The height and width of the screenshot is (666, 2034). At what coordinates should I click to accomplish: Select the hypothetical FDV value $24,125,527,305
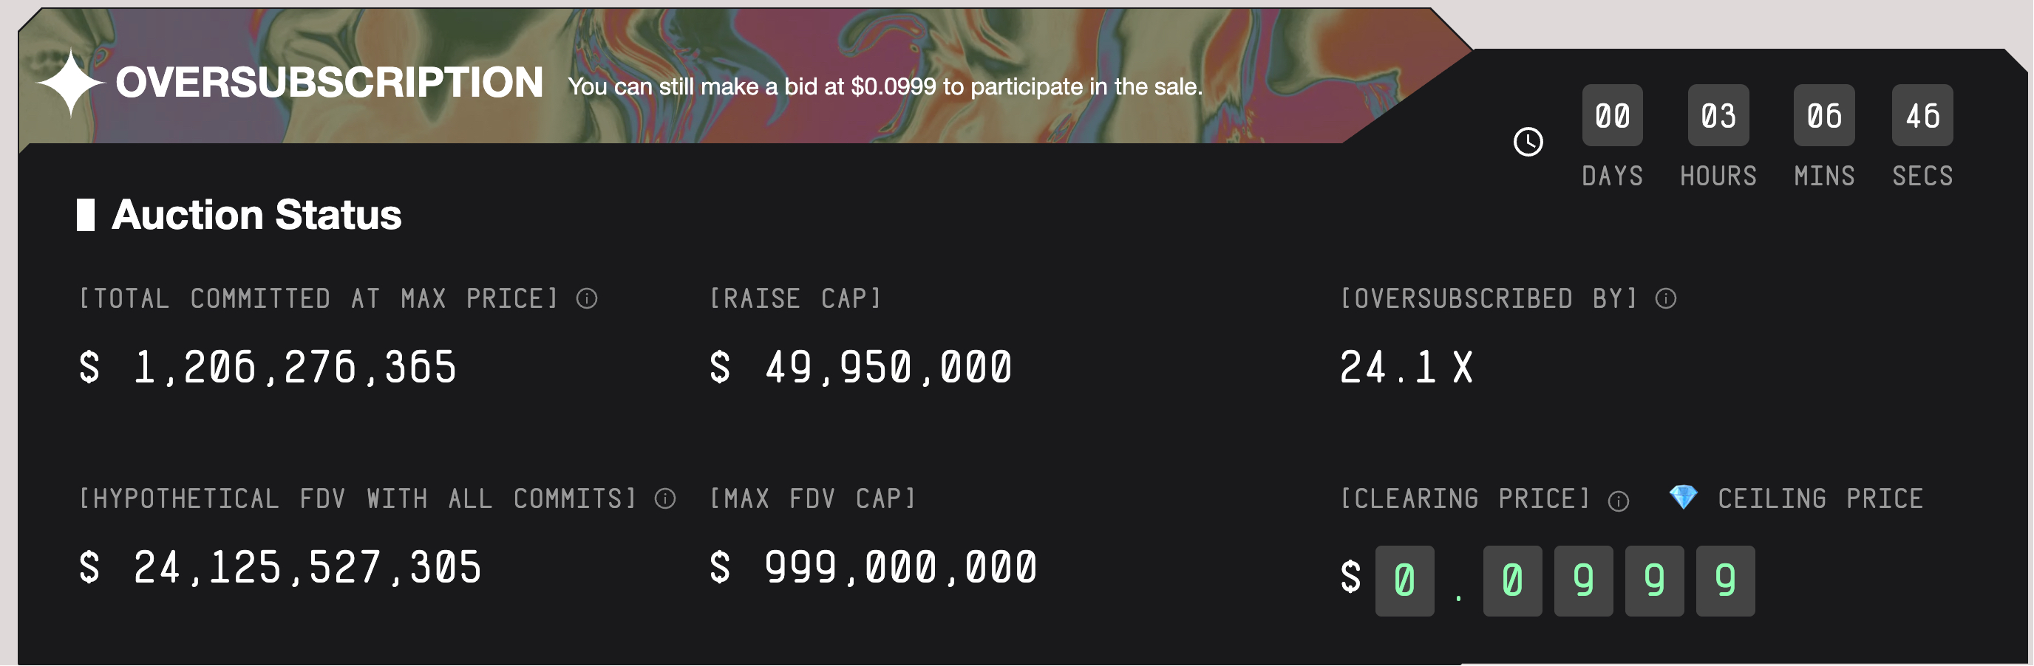click(x=281, y=567)
